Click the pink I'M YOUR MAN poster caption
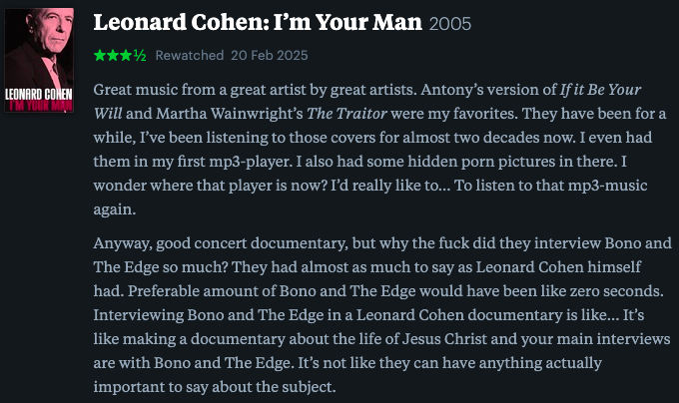 click(40, 105)
